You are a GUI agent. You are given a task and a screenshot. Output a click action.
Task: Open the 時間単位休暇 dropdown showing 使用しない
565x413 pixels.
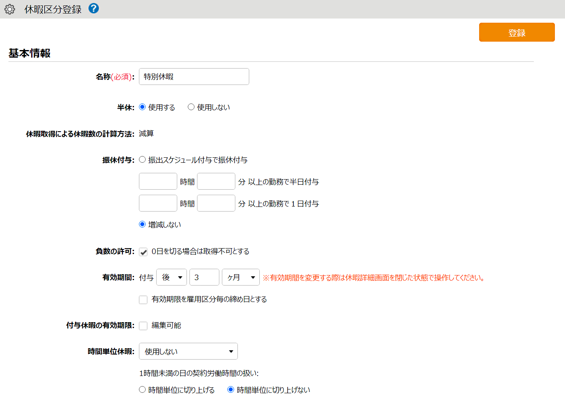(x=188, y=351)
